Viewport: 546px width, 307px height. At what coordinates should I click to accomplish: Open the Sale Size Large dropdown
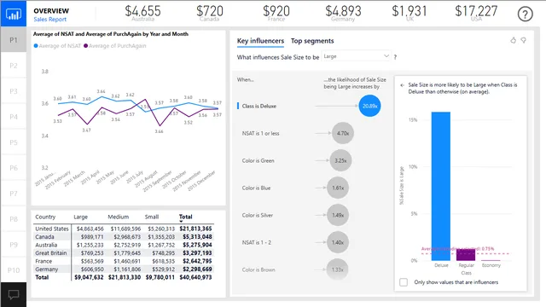[356, 56]
